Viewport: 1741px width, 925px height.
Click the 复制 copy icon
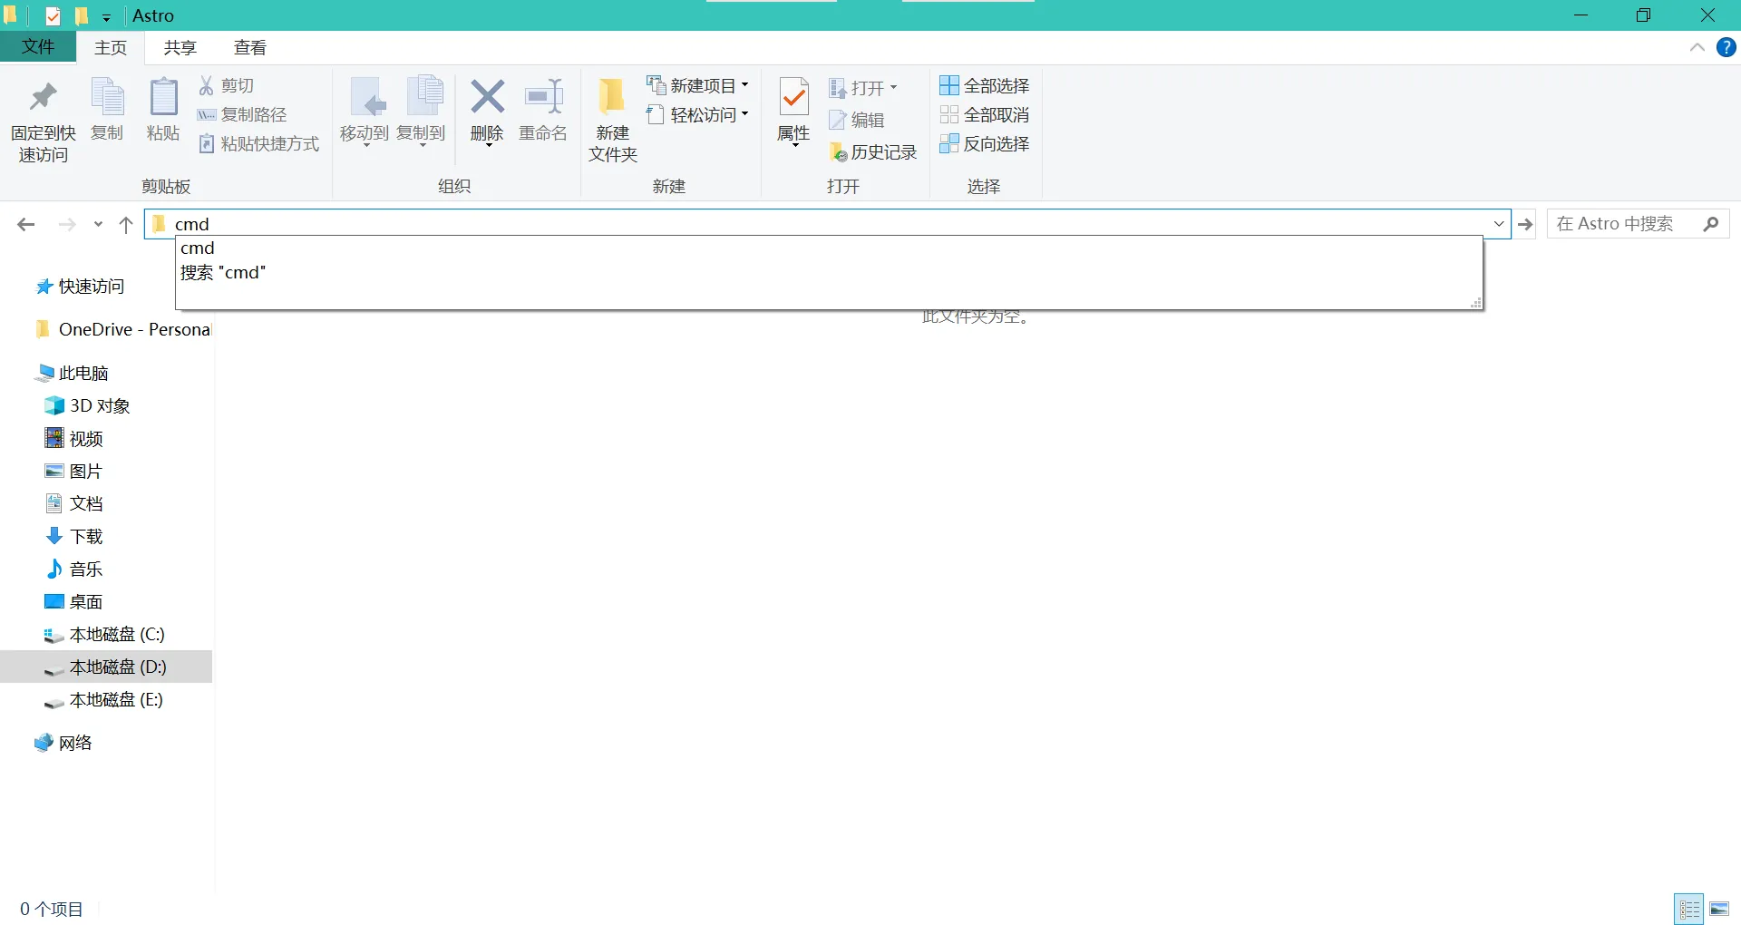pos(107,97)
